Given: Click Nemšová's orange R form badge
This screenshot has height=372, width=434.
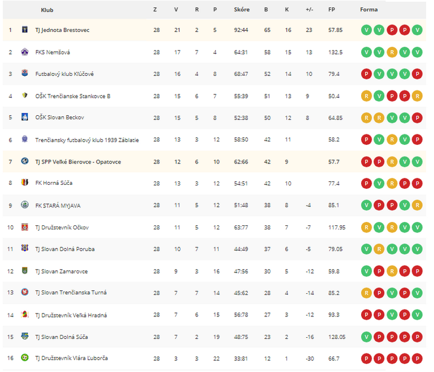Looking at the screenshot, I should 392,52.
